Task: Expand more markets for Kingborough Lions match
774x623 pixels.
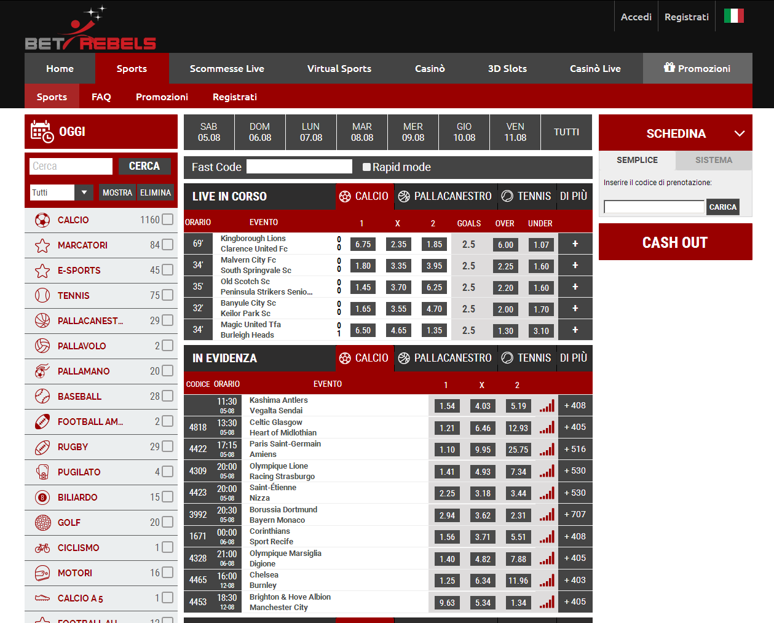Action: point(575,244)
